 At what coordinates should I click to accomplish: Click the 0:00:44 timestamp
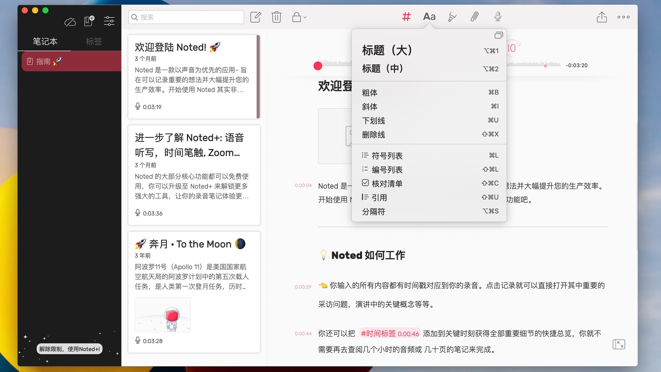click(x=303, y=334)
